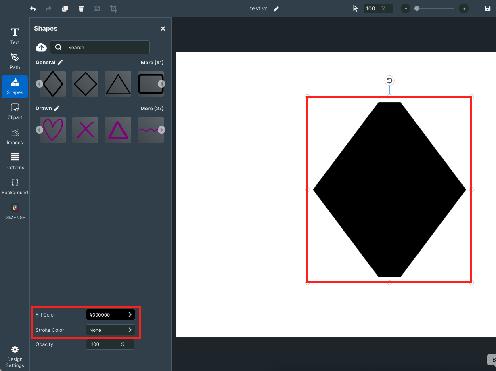
Task: Click the Redo arrow icon
Action: (x=49, y=9)
